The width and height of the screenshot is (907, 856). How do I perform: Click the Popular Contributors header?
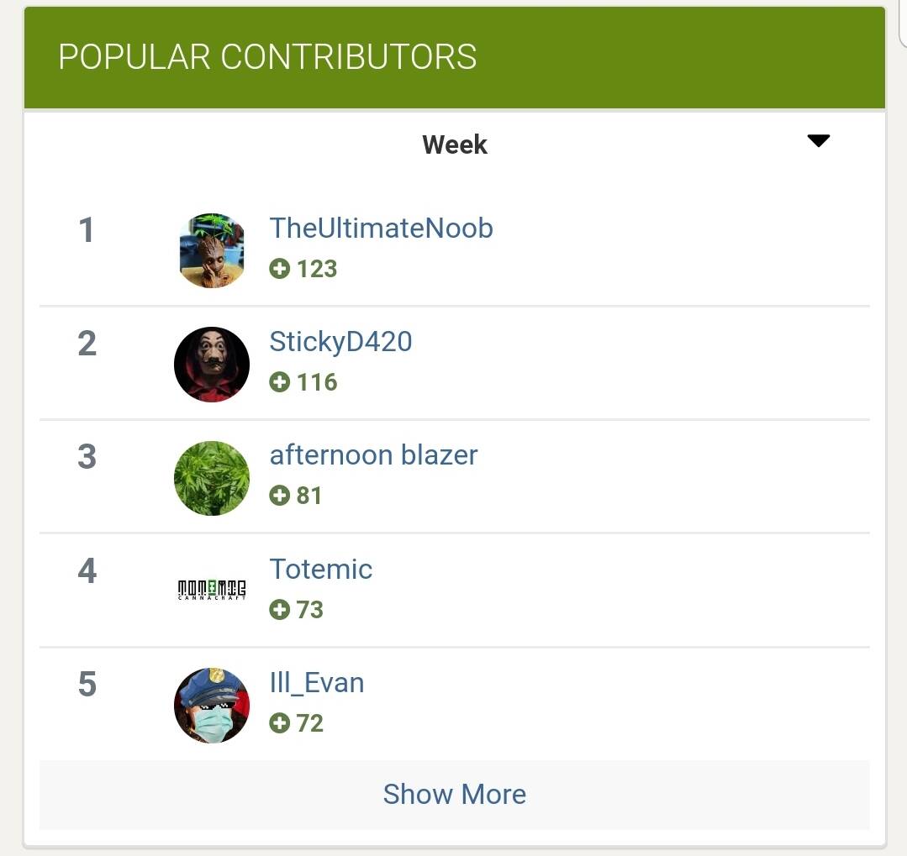point(455,57)
